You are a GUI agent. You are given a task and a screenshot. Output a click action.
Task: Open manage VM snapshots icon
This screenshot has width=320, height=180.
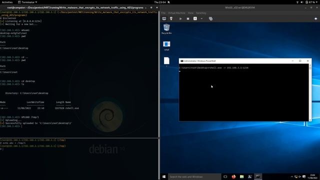pyautogui.click(x=211, y=18)
